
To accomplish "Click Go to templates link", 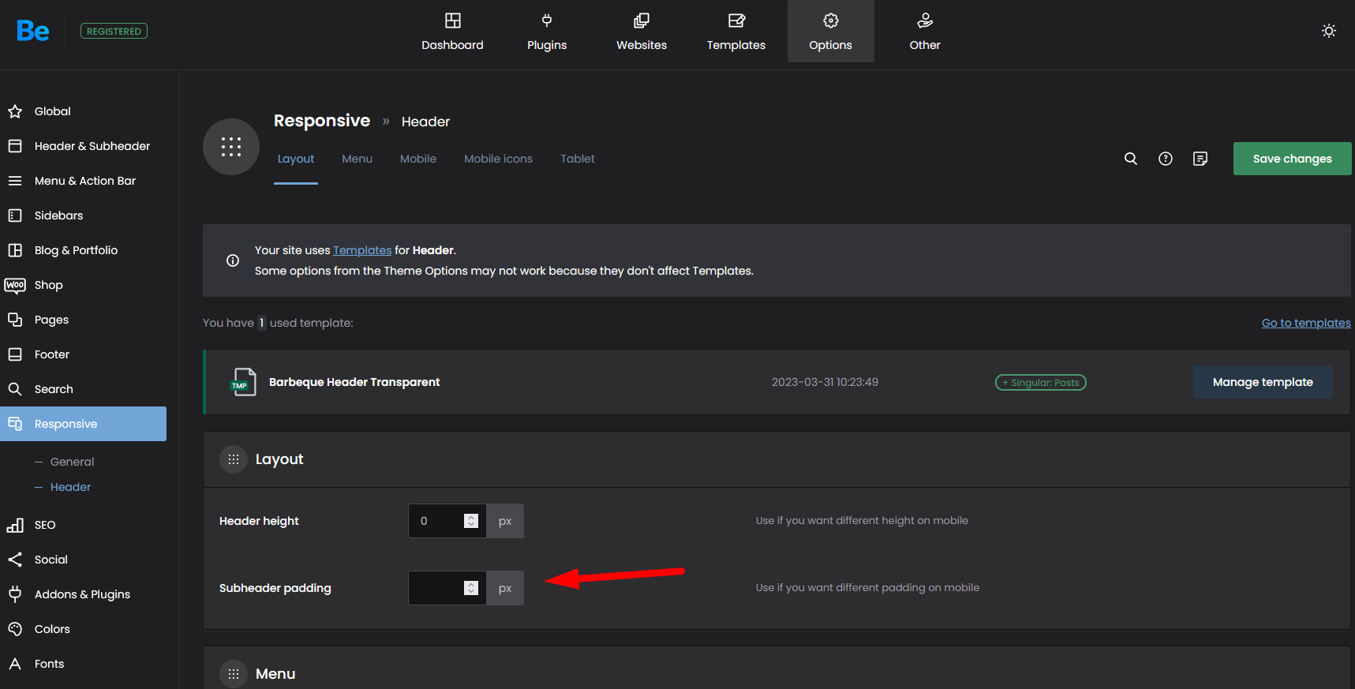I will coord(1306,323).
